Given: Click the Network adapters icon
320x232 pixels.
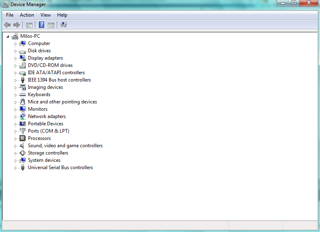Looking at the screenshot, I should click(23, 116).
